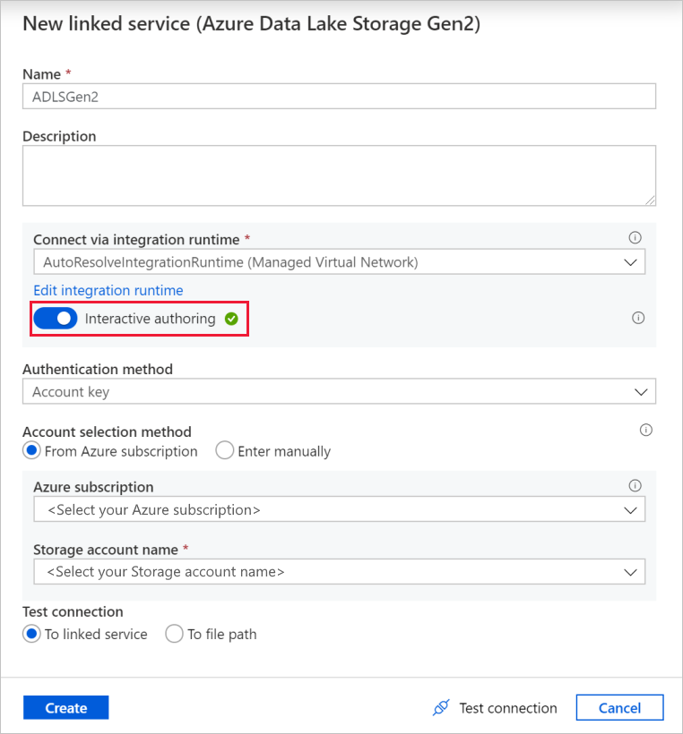Open info tooltip for Connect via integration runtime
Viewport: 683px width, 734px height.
pos(635,237)
